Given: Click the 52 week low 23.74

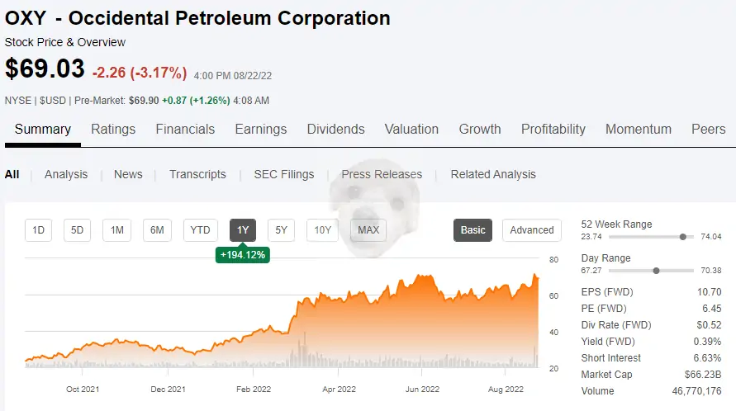Looking at the screenshot, I should (591, 237).
